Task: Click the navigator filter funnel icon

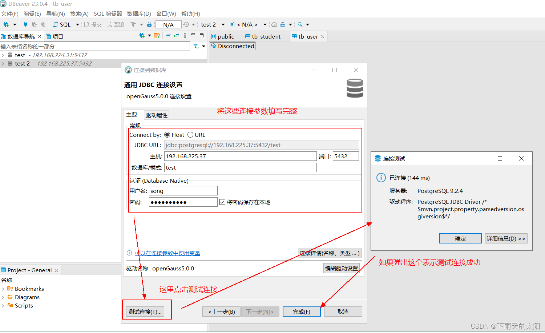Action: pos(196,46)
